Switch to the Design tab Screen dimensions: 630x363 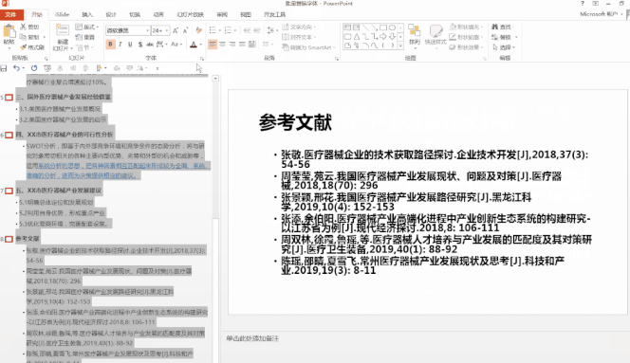111,14
